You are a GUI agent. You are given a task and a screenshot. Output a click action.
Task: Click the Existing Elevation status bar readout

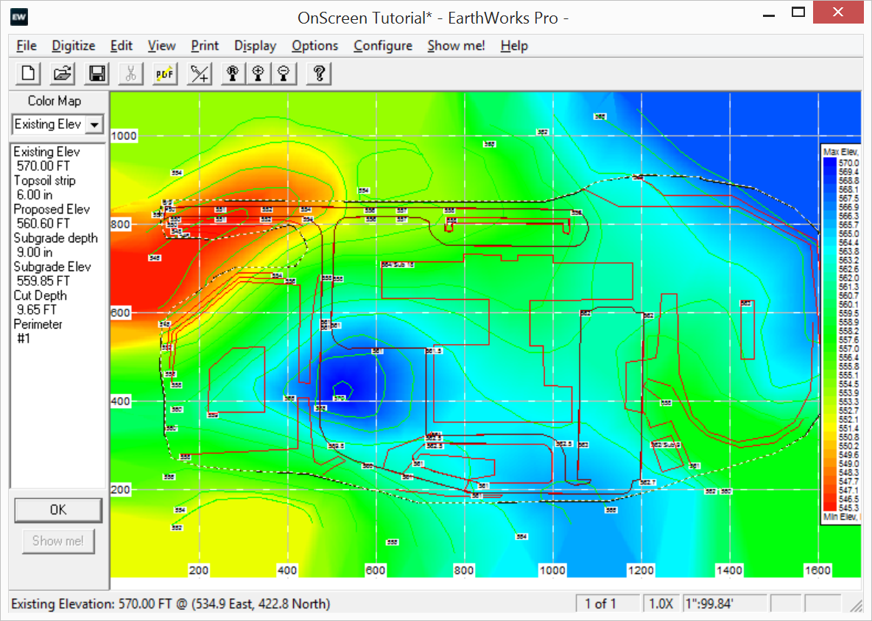coord(171,604)
